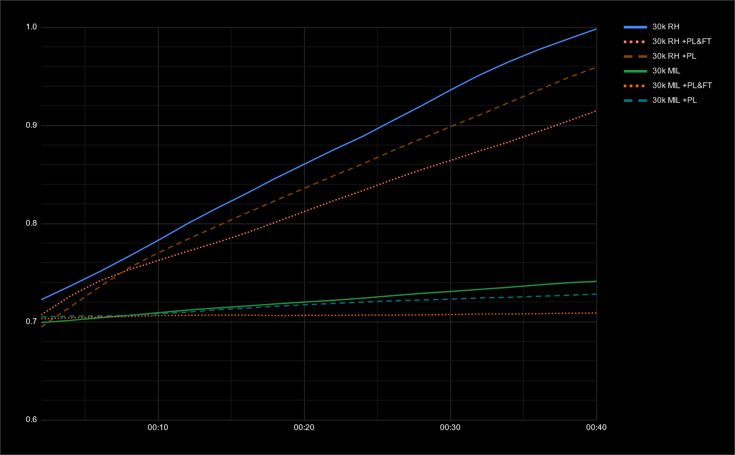The height and width of the screenshot is (455, 735).
Task: Click the 1.0 y-axis tick label
Action: [31, 27]
